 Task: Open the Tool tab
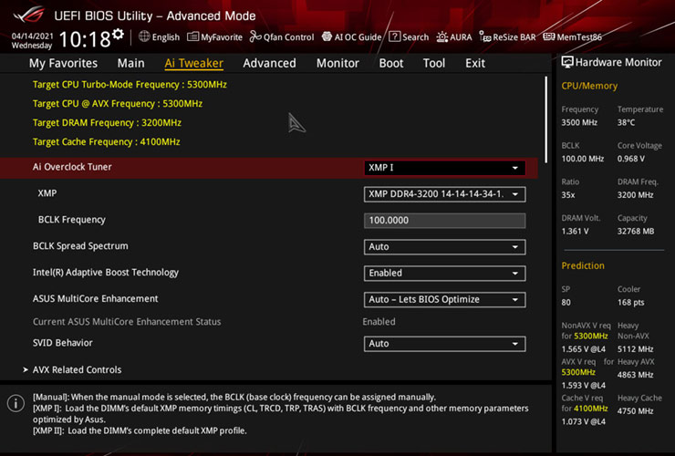(434, 63)
